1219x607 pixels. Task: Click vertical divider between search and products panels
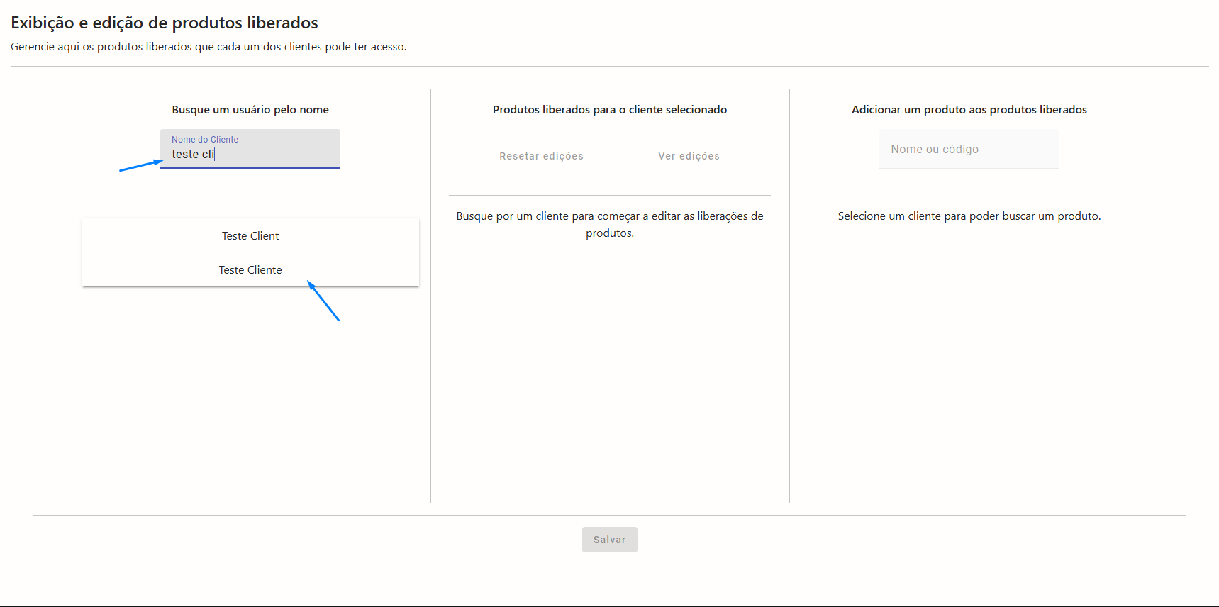(430, 296)
